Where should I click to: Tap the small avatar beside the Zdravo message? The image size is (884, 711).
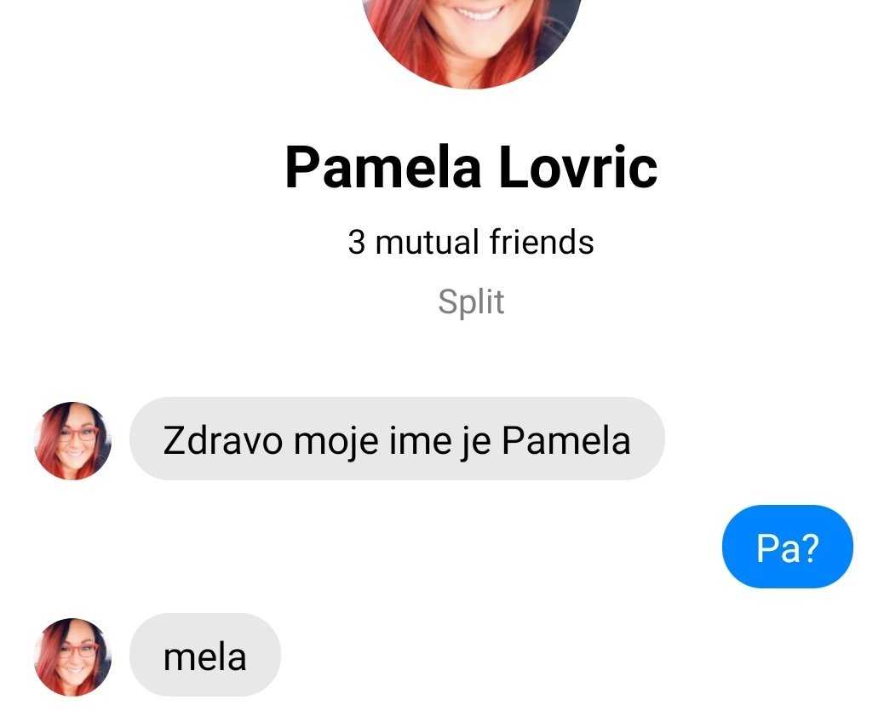pyautogui.click(x=72, y=440)
